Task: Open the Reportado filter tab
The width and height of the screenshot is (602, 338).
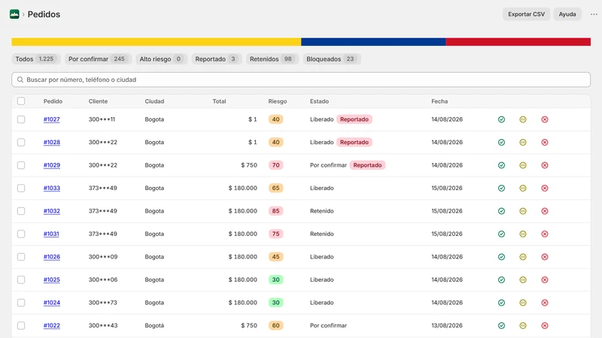Action: point(217,59)
